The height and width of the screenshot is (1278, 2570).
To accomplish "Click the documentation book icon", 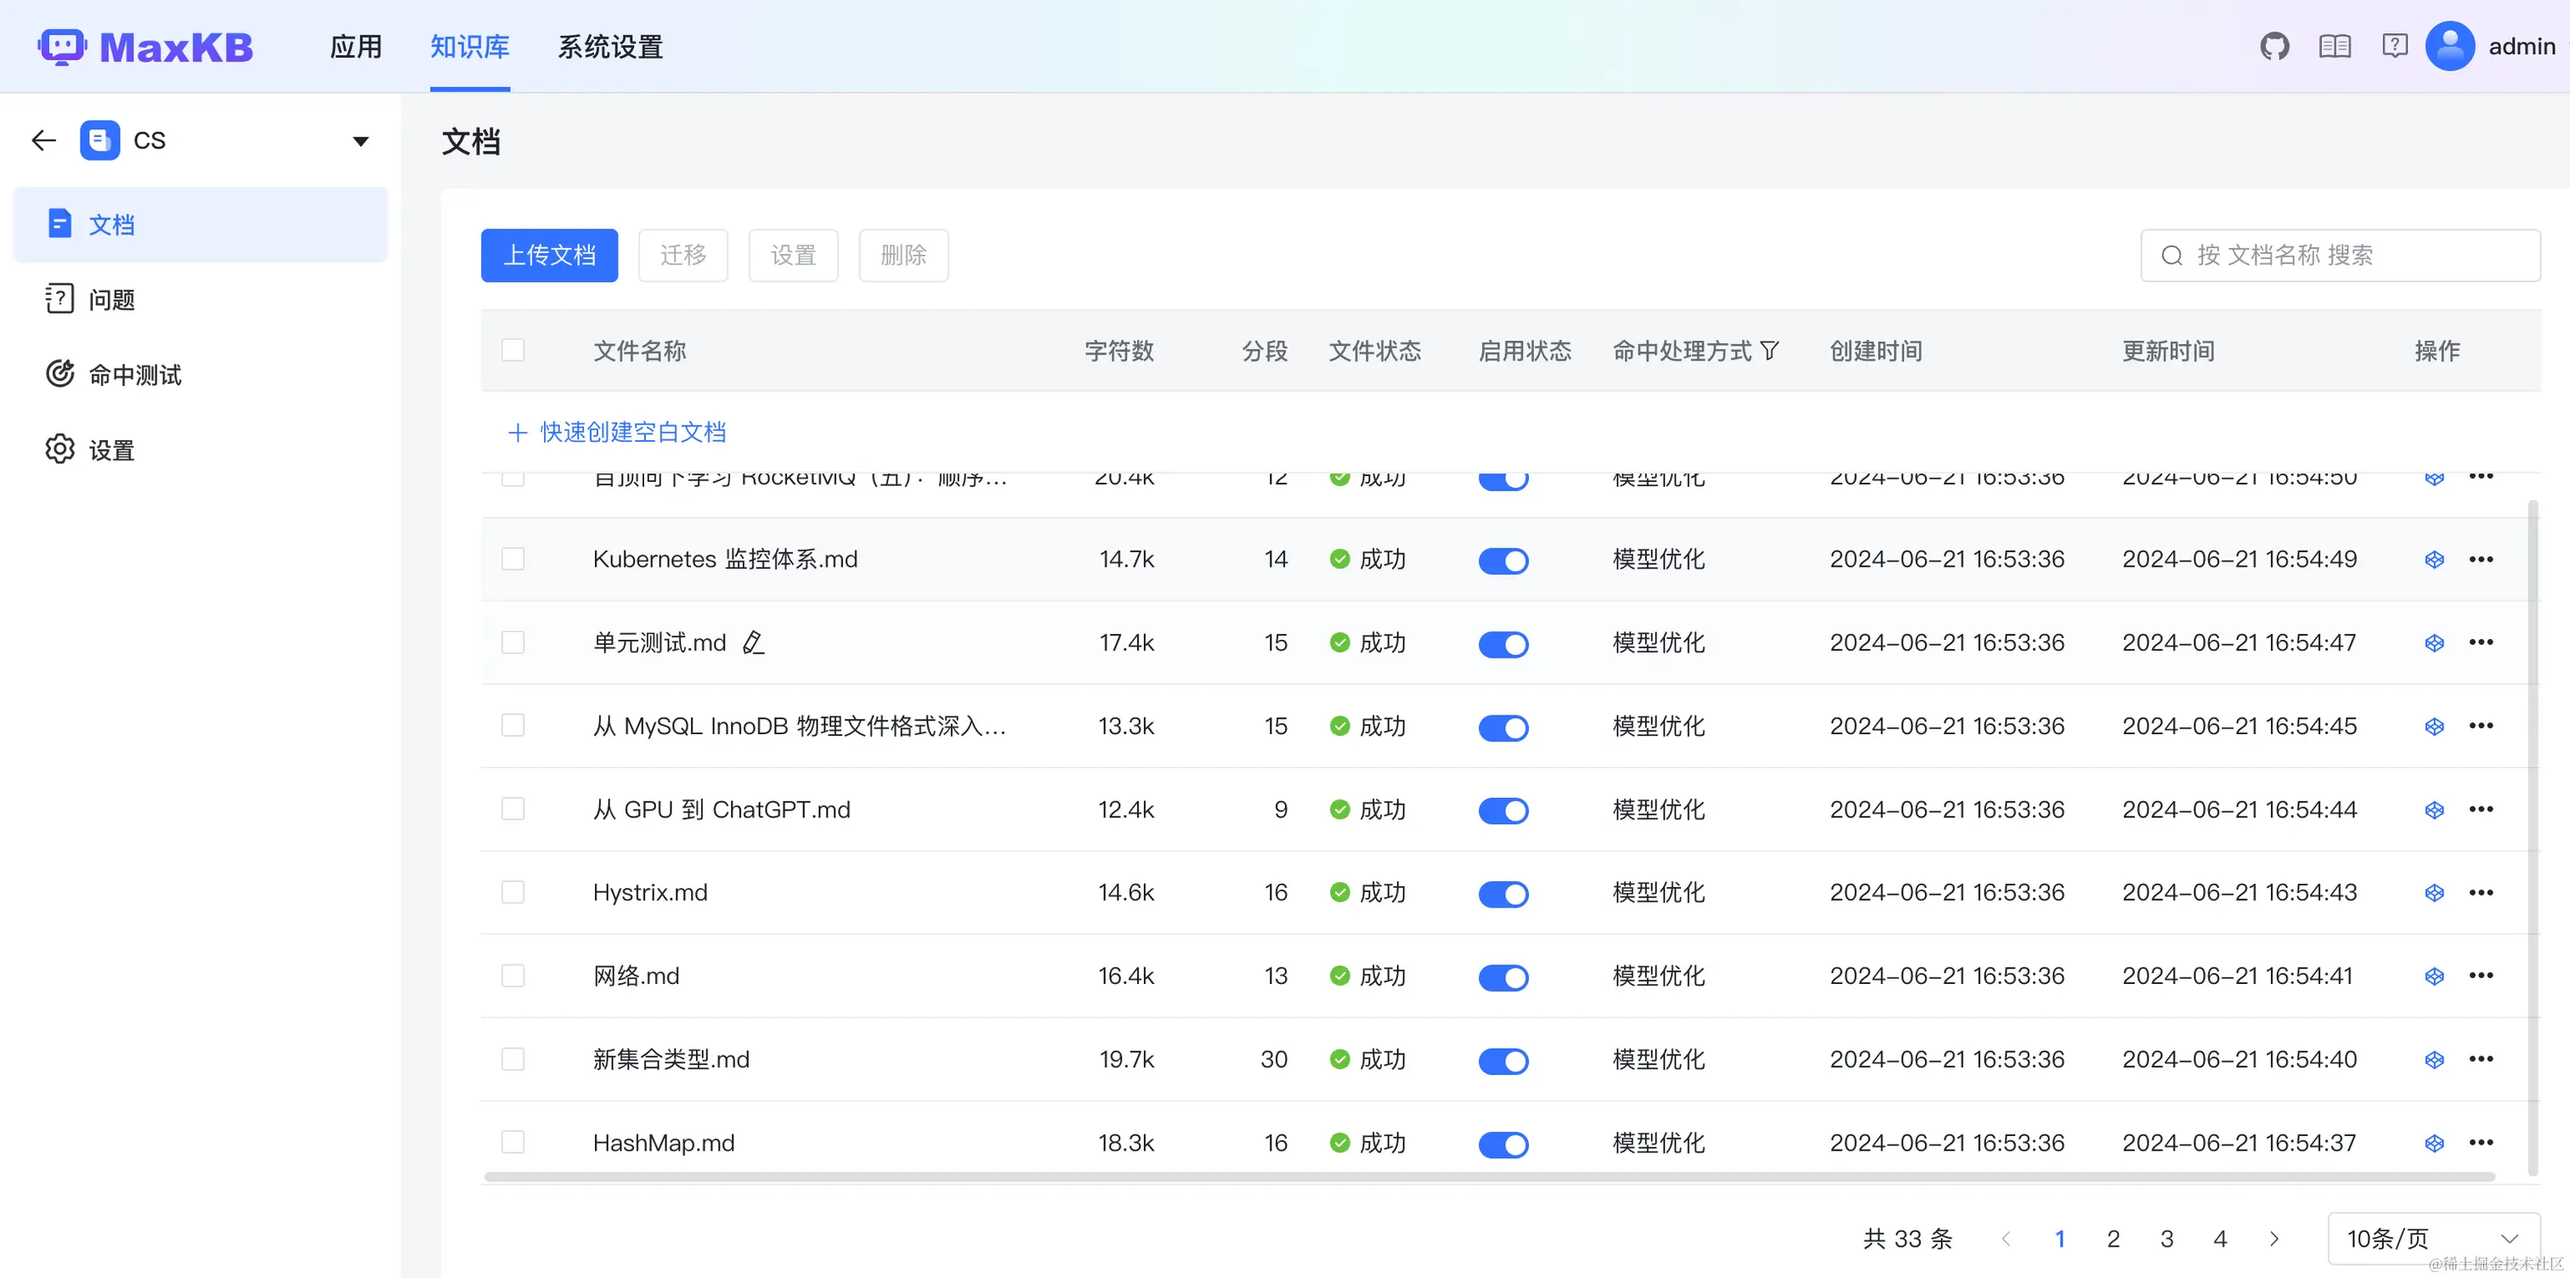I will point(2335,45).
